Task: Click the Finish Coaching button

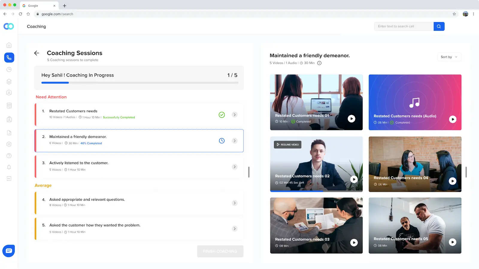Action: click(220, 251)
